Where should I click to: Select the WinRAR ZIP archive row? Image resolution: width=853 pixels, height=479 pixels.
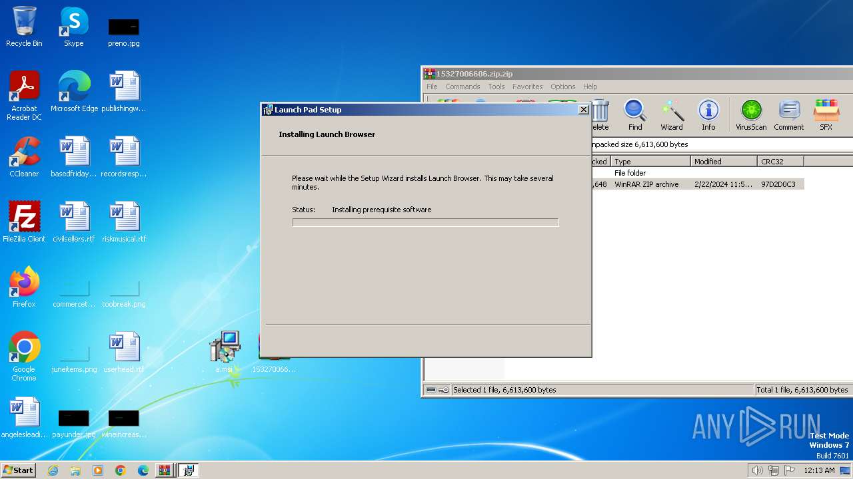(x=697, y=184)
